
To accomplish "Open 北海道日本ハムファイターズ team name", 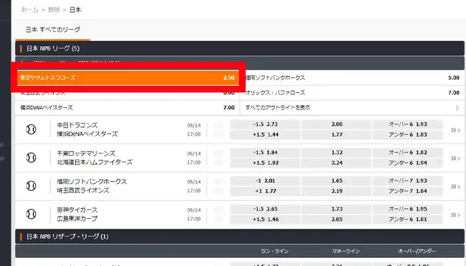I will (95, 162).
